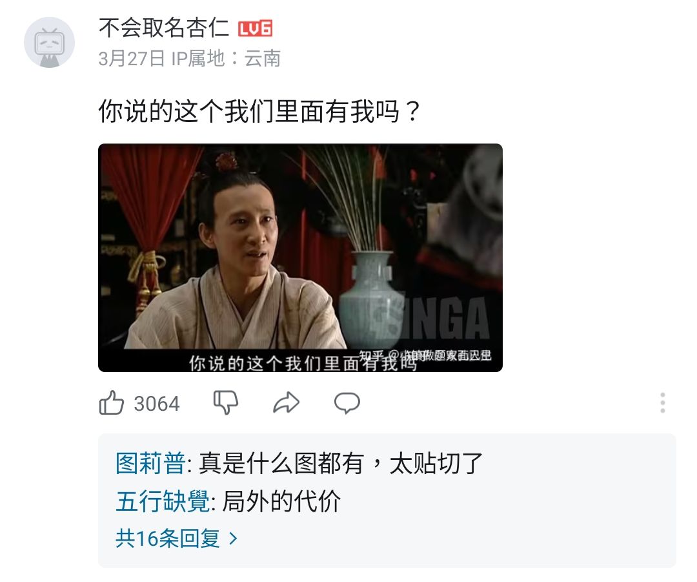Tap the date 3月27日 IP属地 line
The width and height of the screenshot is (697, 582).
click(189, 58)
